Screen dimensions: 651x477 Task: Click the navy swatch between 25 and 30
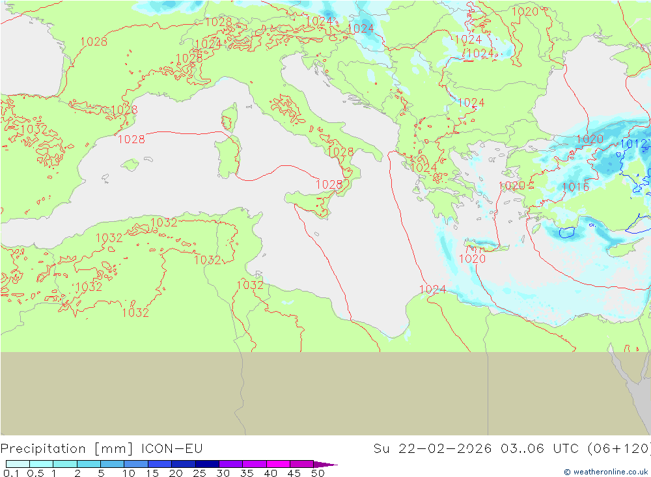tap(207, 464)
